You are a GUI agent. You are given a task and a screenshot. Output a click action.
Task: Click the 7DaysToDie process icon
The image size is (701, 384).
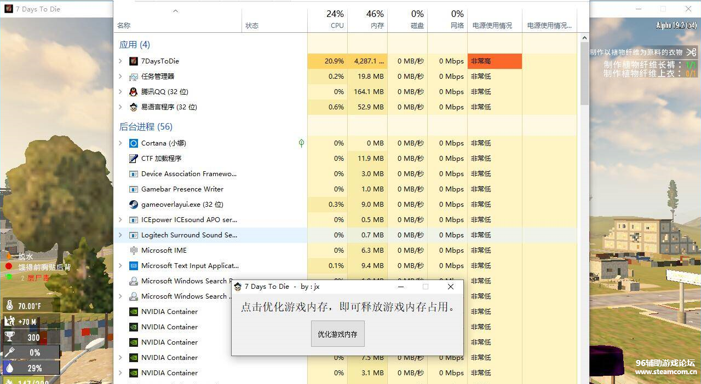(133, 61)
